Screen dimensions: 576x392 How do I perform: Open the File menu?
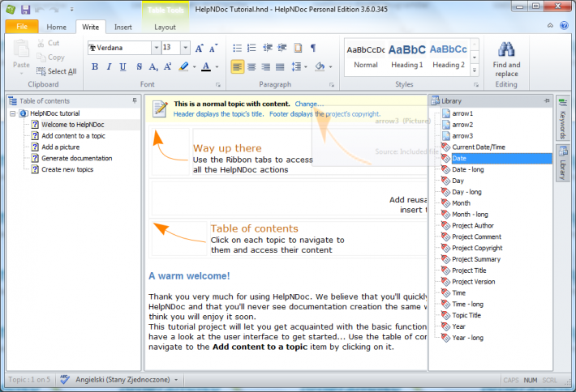(22, 27)
